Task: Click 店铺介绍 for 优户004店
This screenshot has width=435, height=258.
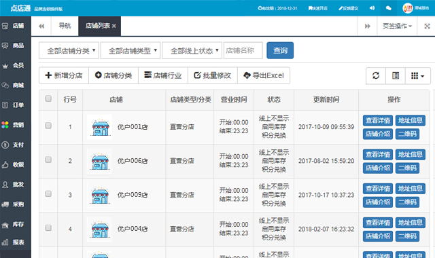Action: tap(378, 236)
